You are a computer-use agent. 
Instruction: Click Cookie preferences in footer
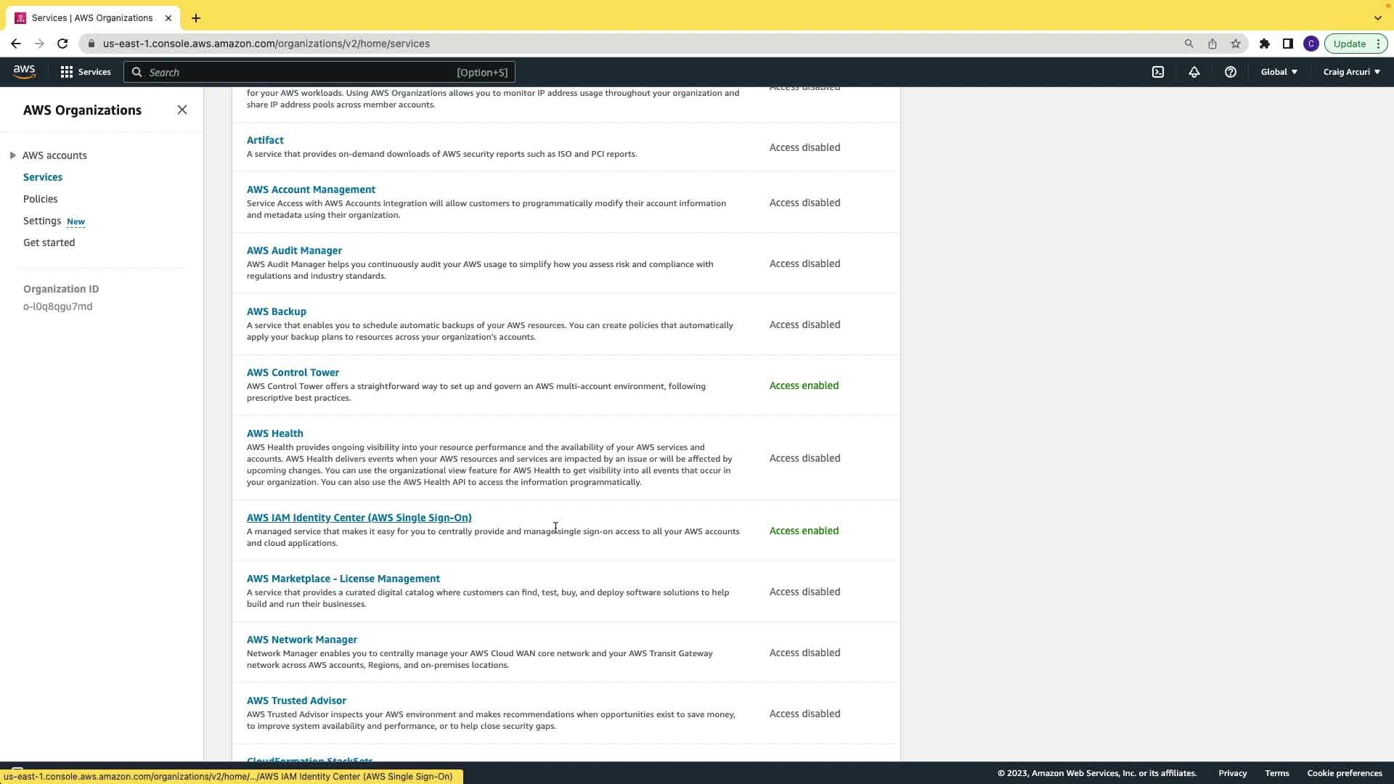1344,773
